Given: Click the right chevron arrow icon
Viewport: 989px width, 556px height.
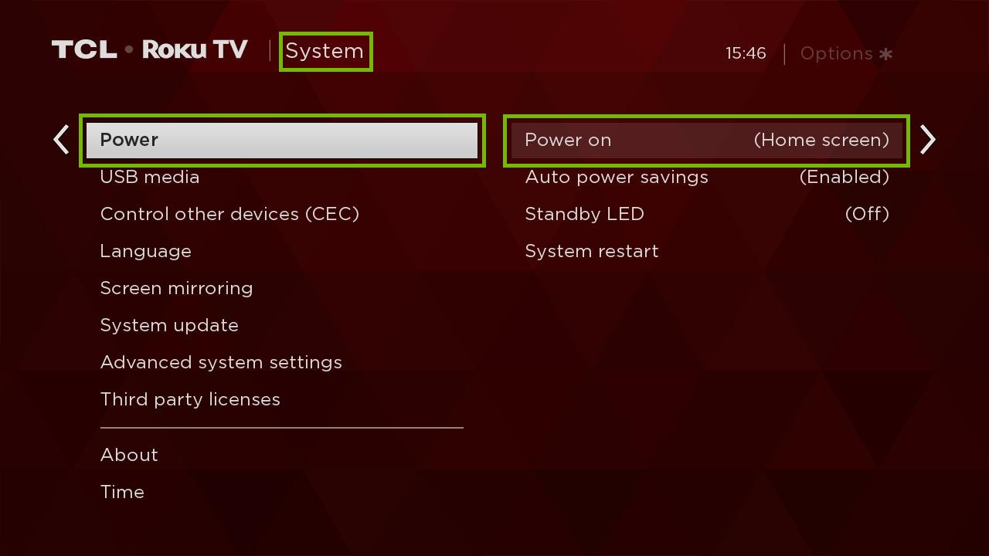Looking at the screenshot, I should 928,140.
